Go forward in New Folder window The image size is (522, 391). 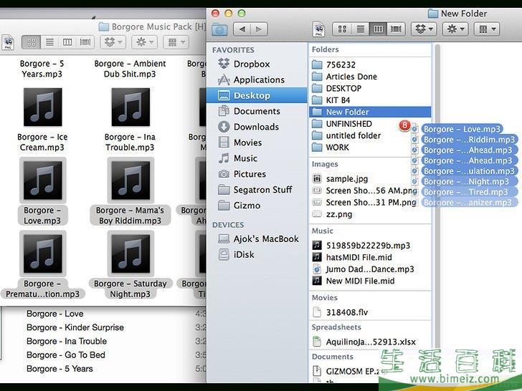pyautogui.click(x=259, y=29)
